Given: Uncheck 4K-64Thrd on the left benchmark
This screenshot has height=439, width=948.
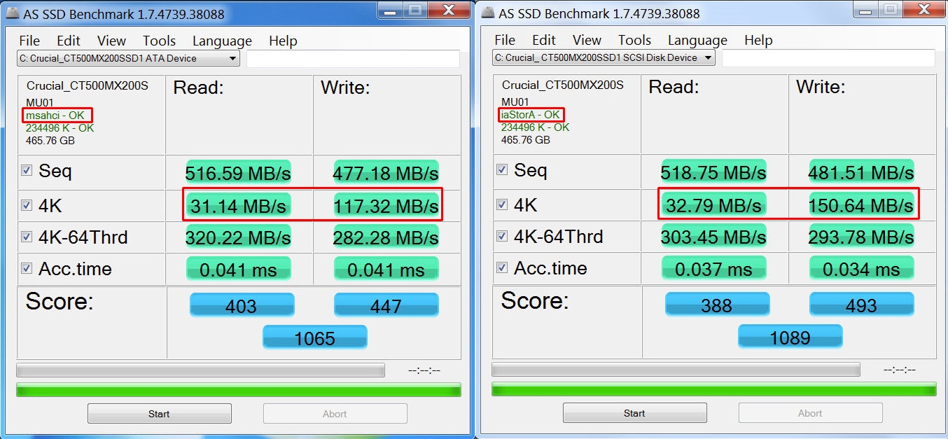Looking at the screenshot, I should (x=25, y=237).
